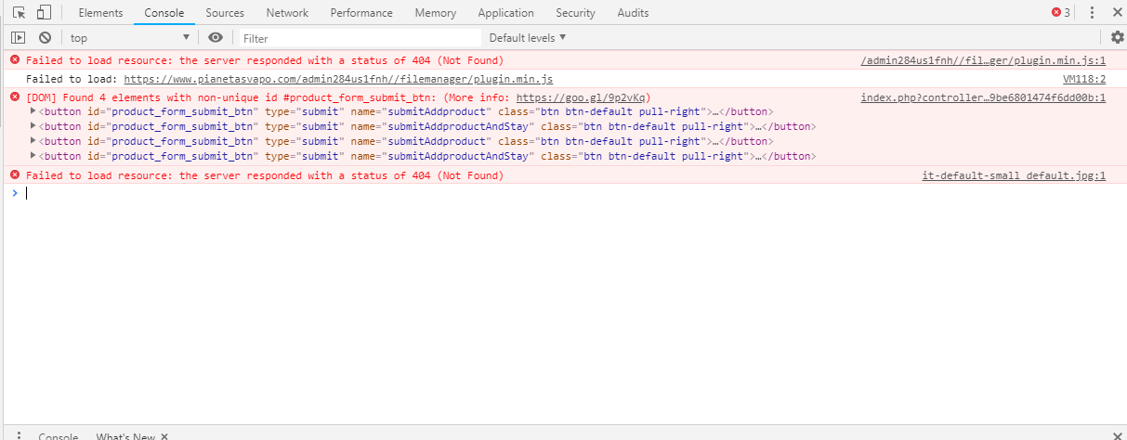Switch to the Network tab

(x=287, y=13)
